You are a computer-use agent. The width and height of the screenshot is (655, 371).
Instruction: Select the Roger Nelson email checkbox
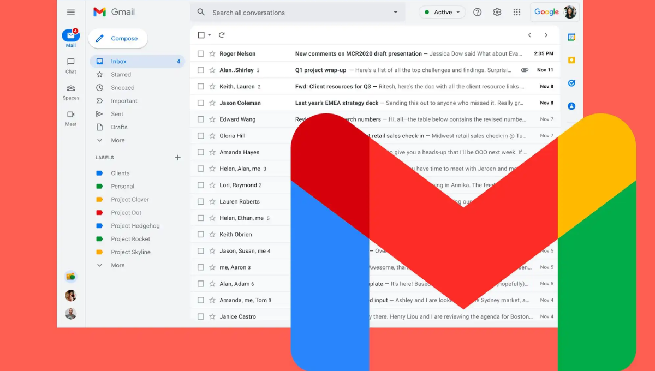click(x=201, y=53)
